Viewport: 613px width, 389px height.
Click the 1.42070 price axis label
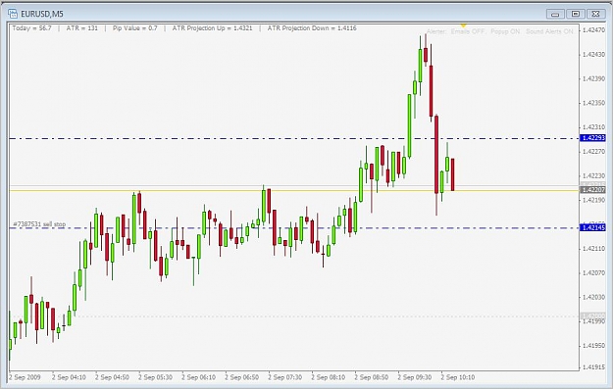593,272
